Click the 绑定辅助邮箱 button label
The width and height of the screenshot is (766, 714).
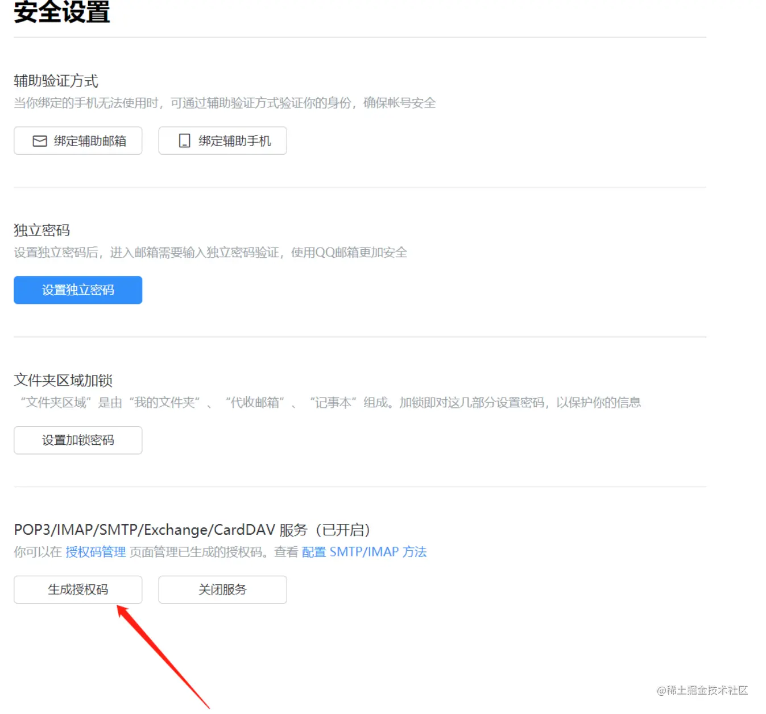90,141
